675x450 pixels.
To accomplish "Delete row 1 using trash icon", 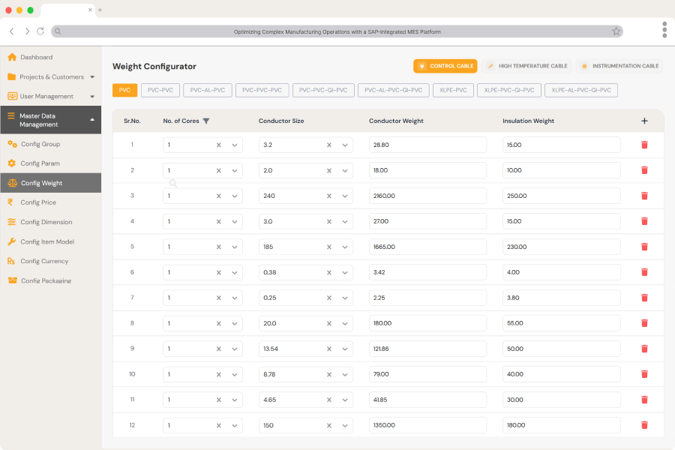I will (x=644, y=145).
